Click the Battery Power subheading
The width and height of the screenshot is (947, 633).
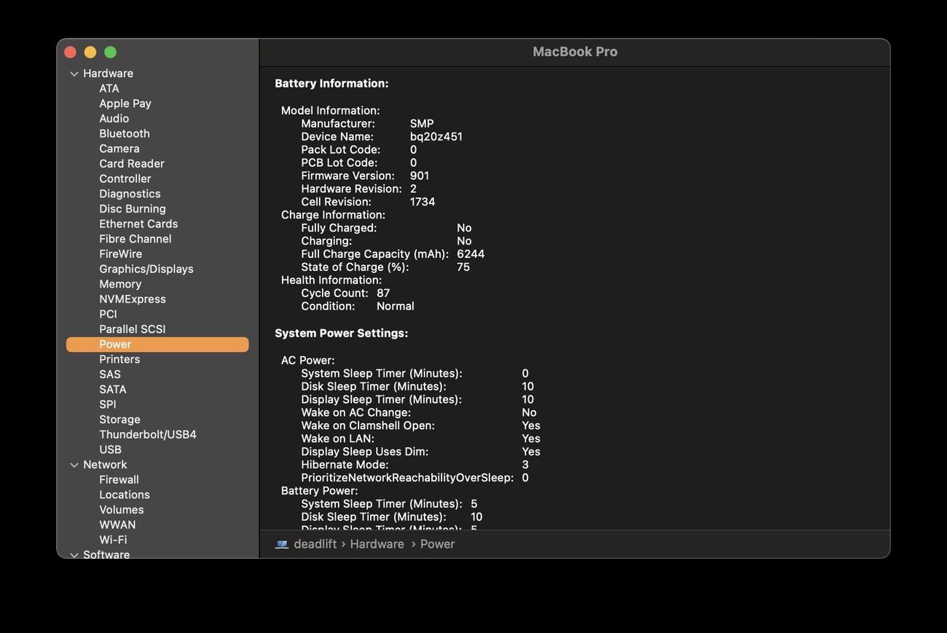320,491
